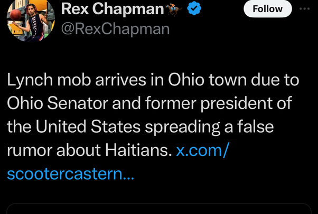The height and width of the screenshot is (214, 318).
Task: Click the tweet line starting 'Lynch mob arrives'
Action: pos(153,81)
